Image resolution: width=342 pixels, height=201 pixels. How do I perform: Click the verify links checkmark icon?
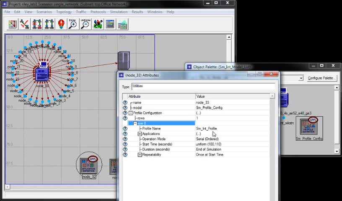pyautogui.click(x=25, y=24)
